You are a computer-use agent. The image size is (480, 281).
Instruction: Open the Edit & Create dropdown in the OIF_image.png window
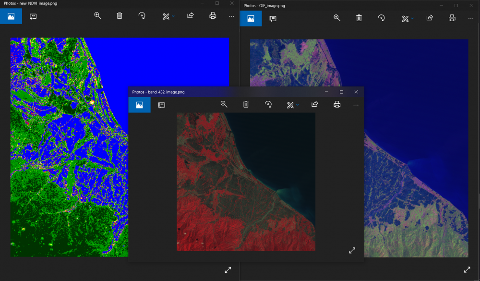point(408,19)
